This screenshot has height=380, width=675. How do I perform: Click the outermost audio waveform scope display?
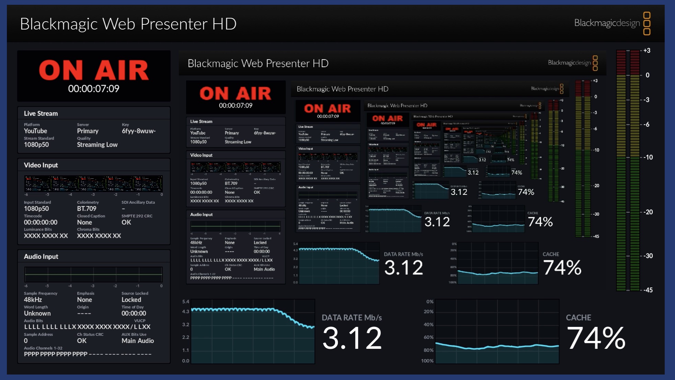[93, 274]
